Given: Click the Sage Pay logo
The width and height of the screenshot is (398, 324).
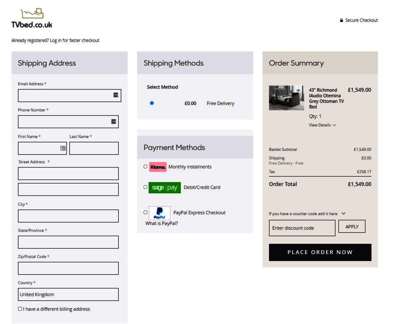Looking at the screenshot, I should [x=164, y=187].
